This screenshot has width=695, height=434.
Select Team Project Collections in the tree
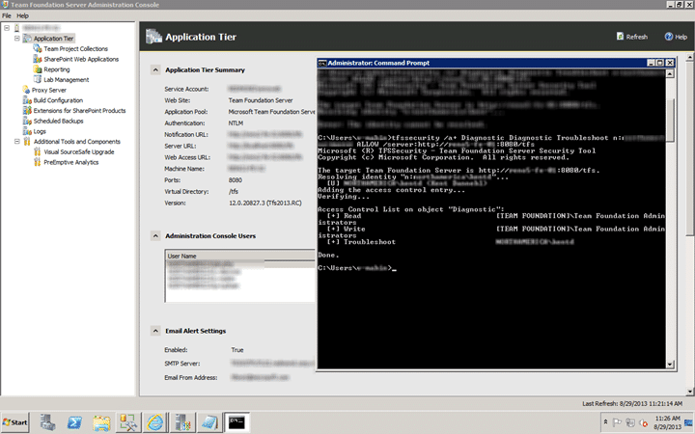[x=76, y=49]
